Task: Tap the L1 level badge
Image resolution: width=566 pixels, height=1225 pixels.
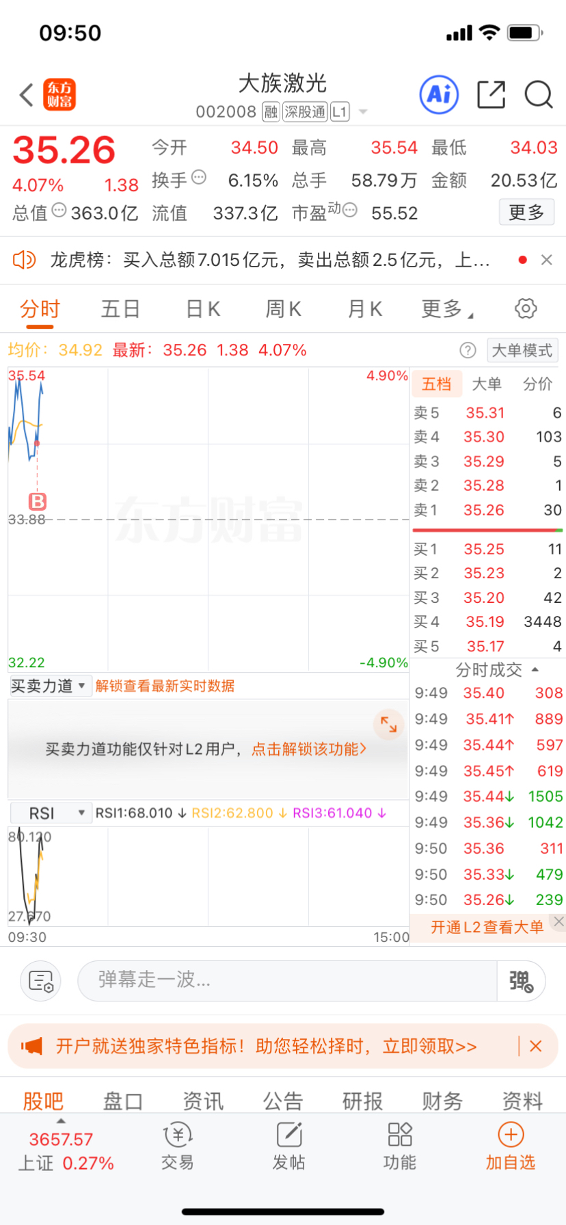Action: (x=340, y=111)
